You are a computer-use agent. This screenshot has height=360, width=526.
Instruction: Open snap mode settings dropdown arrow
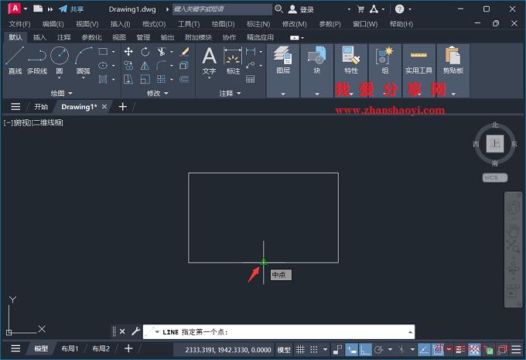point(325,350)
